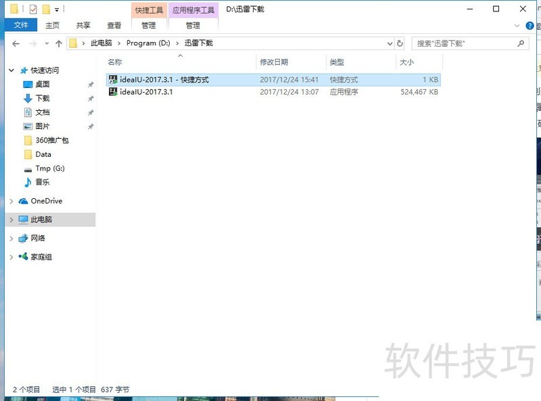541x401 pixels.
Task: Open 快速访问 in navigation pane
Action: coord(45,70)
